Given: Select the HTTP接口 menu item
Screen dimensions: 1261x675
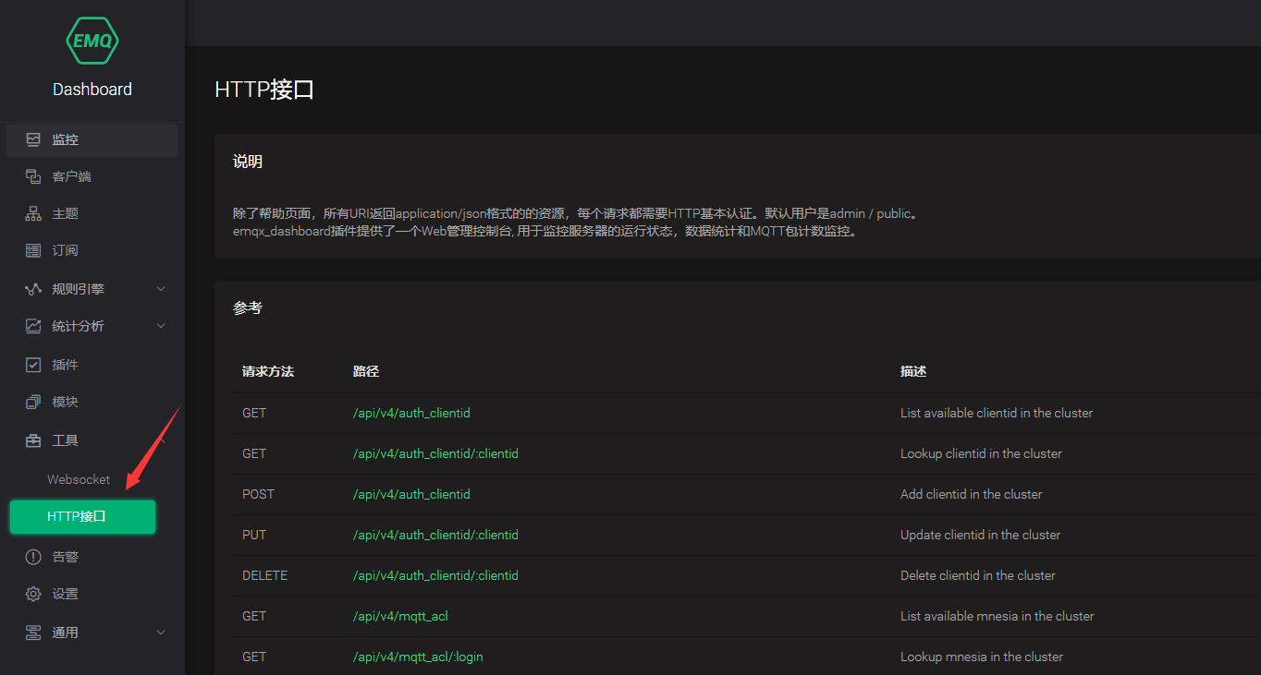Looking at the screenshot, I should coord(82,517).
